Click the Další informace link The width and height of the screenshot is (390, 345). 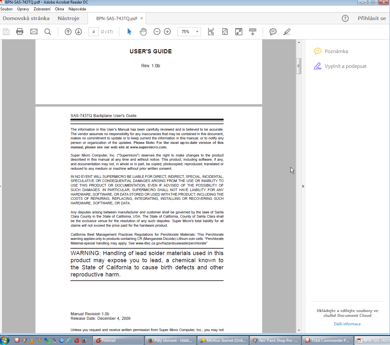click(347, 324)
